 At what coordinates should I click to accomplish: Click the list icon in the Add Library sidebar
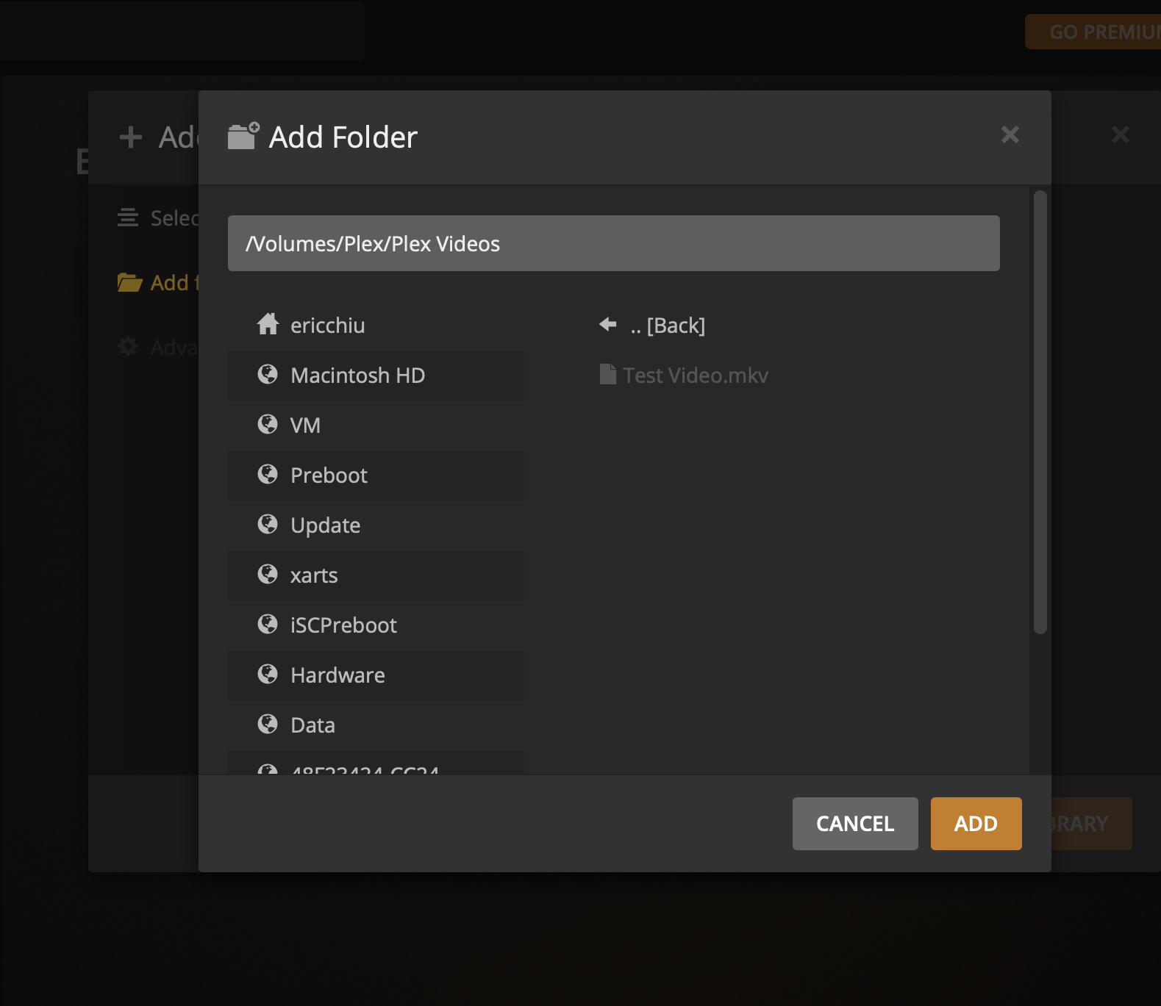click(128, 218)
